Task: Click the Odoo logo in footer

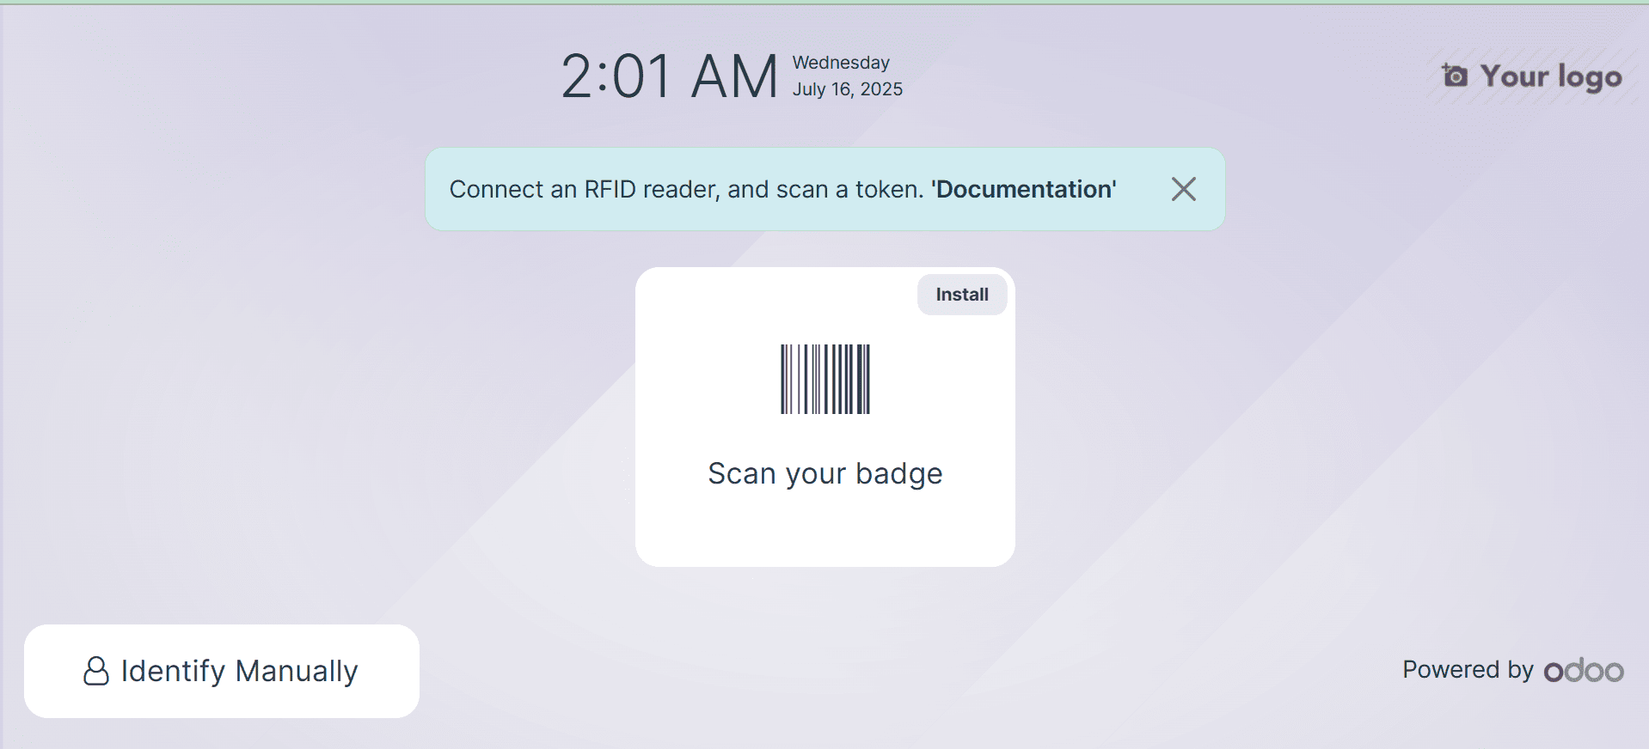Action: tap(1584, 670)
